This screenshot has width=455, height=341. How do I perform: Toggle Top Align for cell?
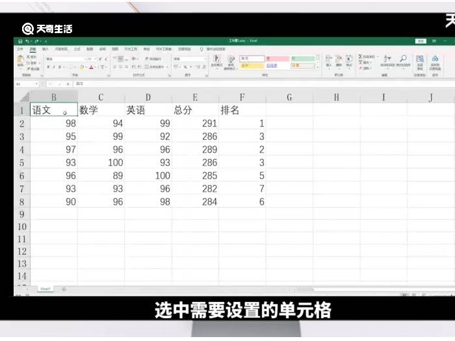click(114, 59)
